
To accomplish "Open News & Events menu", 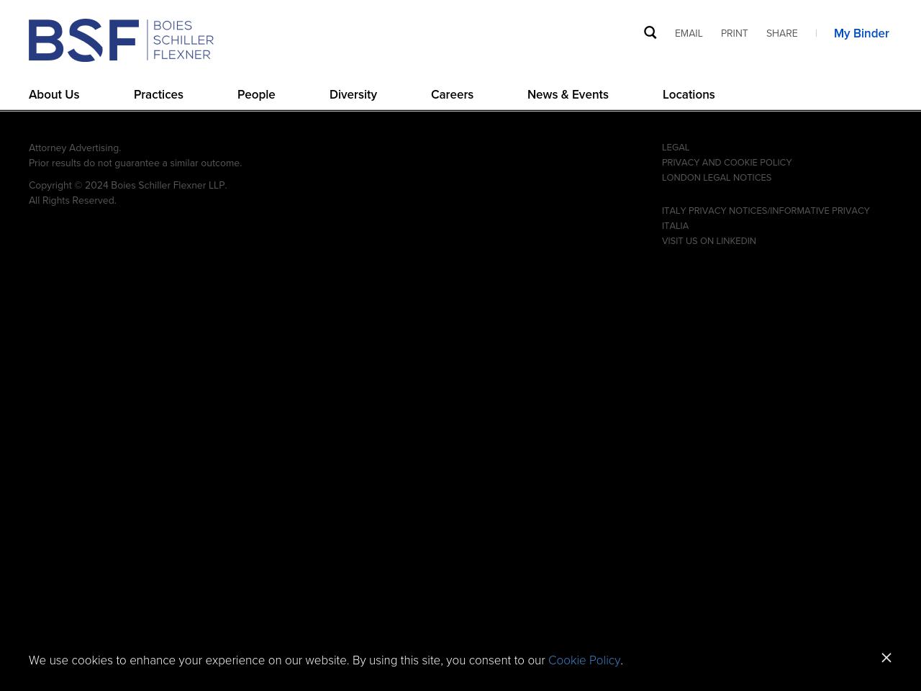I will [x=568, y=94].
